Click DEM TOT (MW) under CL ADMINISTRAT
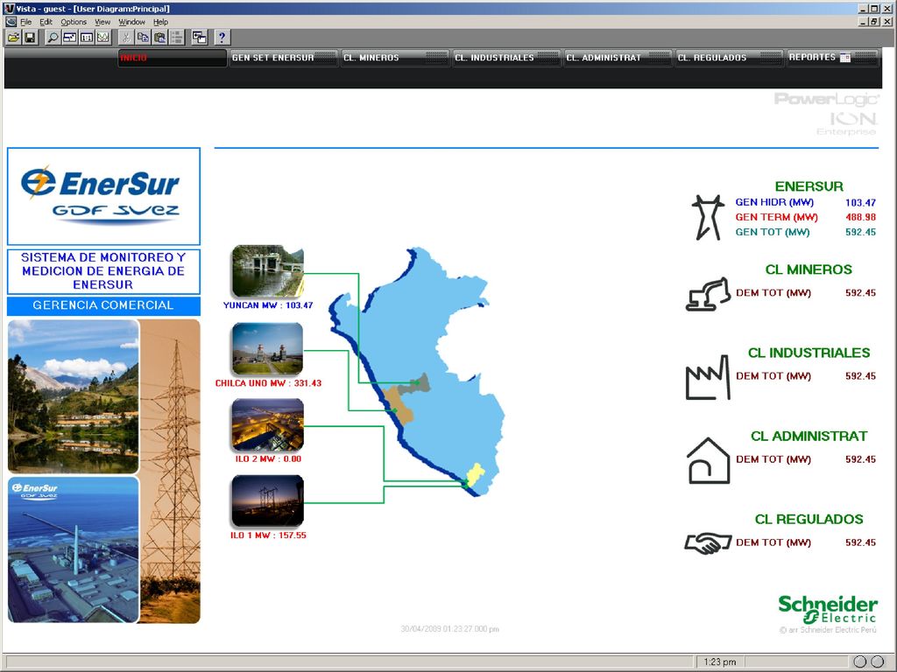 [x=773, y=459]
